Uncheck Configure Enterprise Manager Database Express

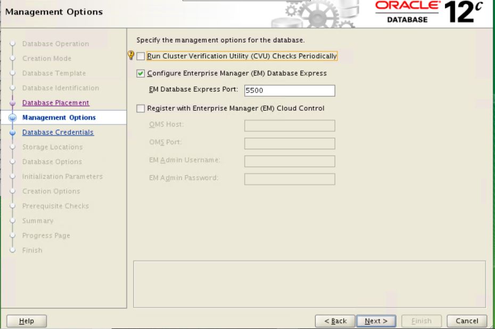click(140, 72)
